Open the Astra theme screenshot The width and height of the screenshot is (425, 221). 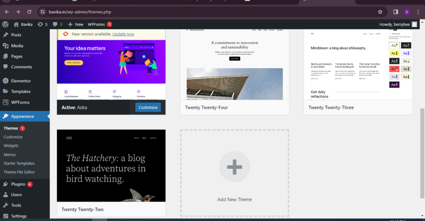[x=111, y=70]
